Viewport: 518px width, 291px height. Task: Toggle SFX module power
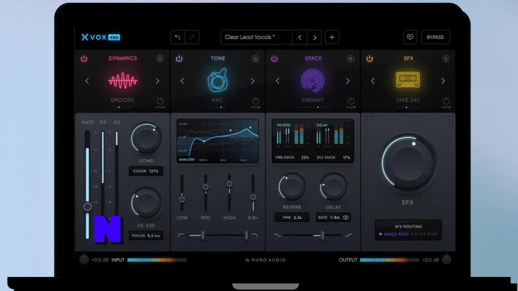coord(370,59)
